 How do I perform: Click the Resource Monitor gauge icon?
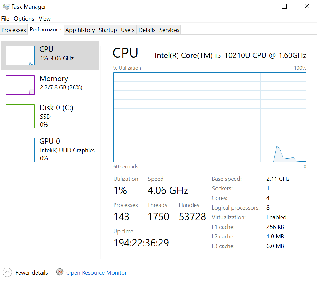[60, 272]
